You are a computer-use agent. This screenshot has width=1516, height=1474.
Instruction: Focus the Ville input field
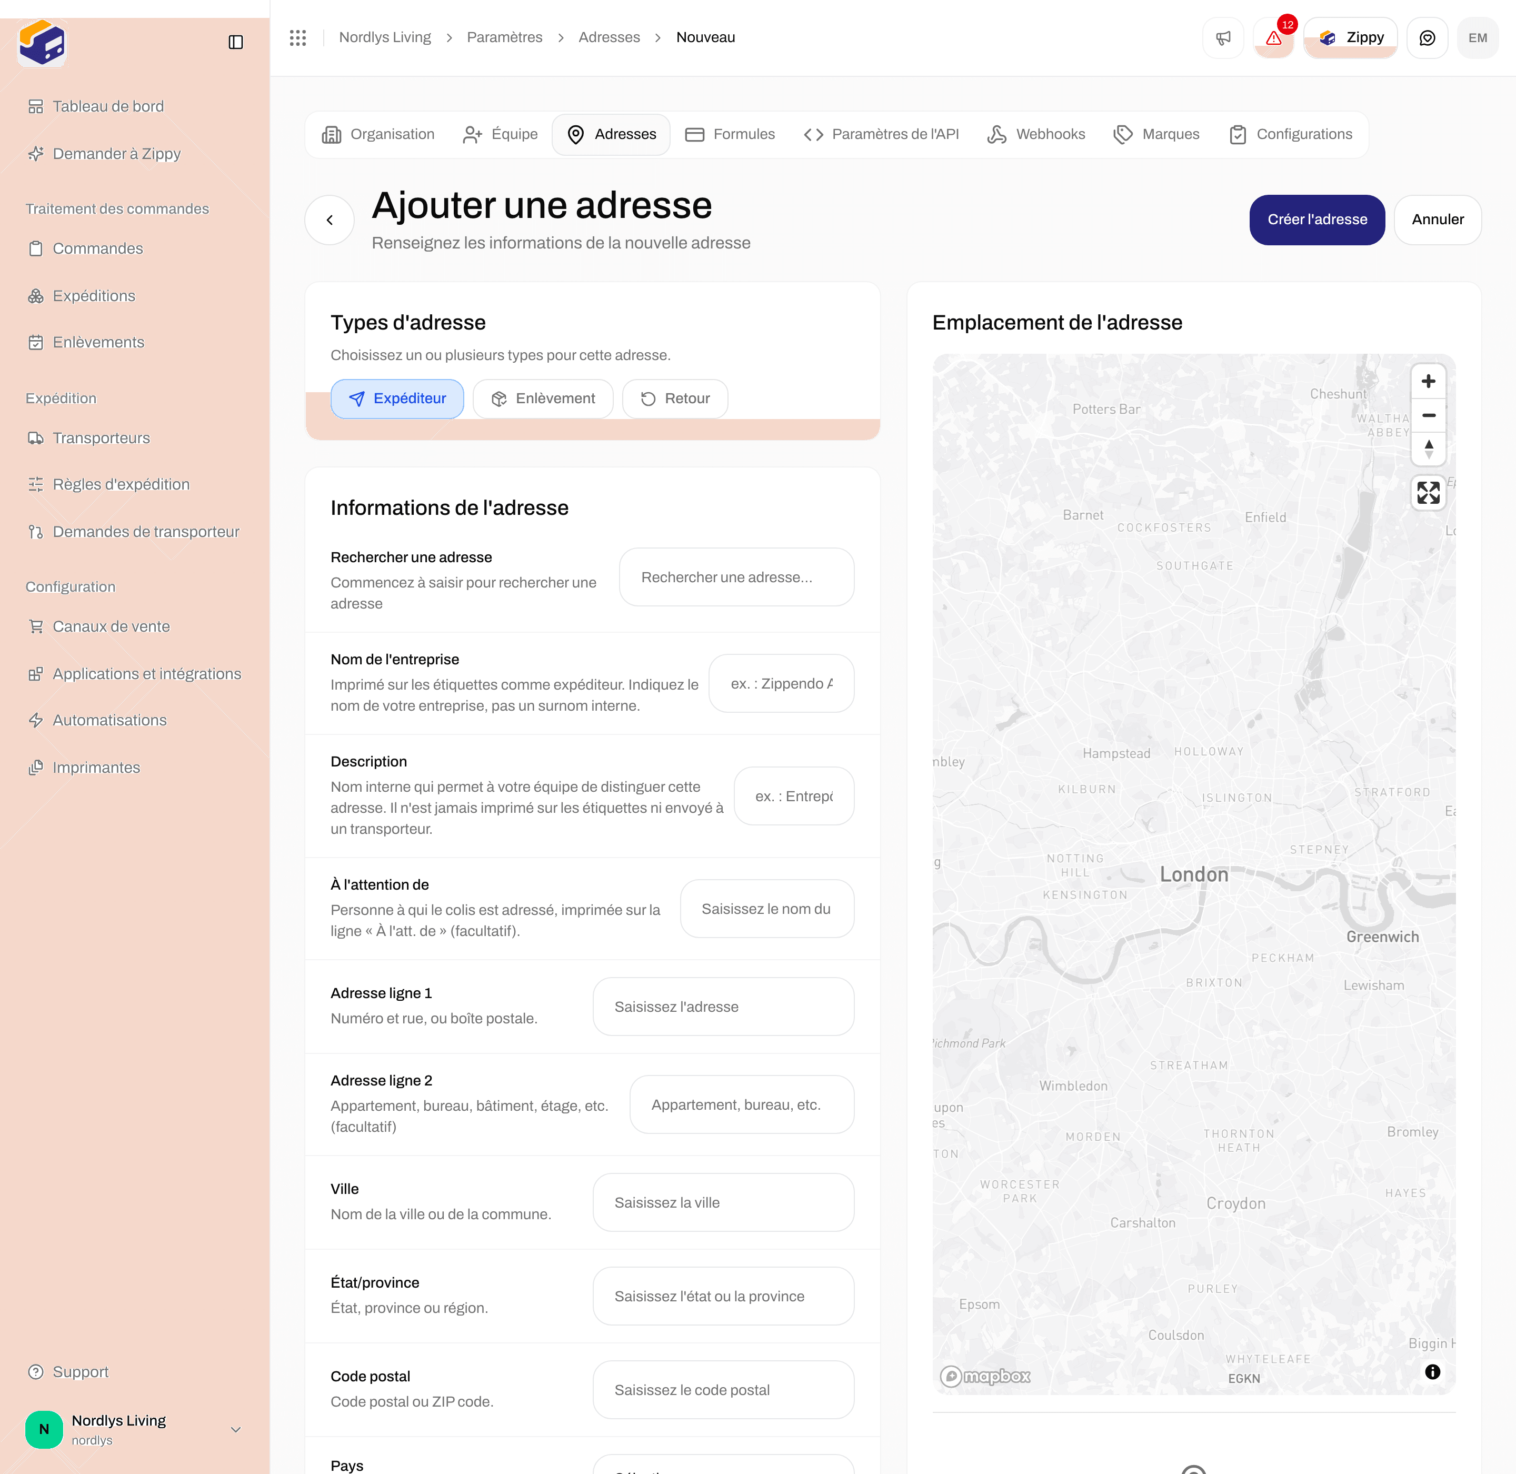[x=724, y=1202]
